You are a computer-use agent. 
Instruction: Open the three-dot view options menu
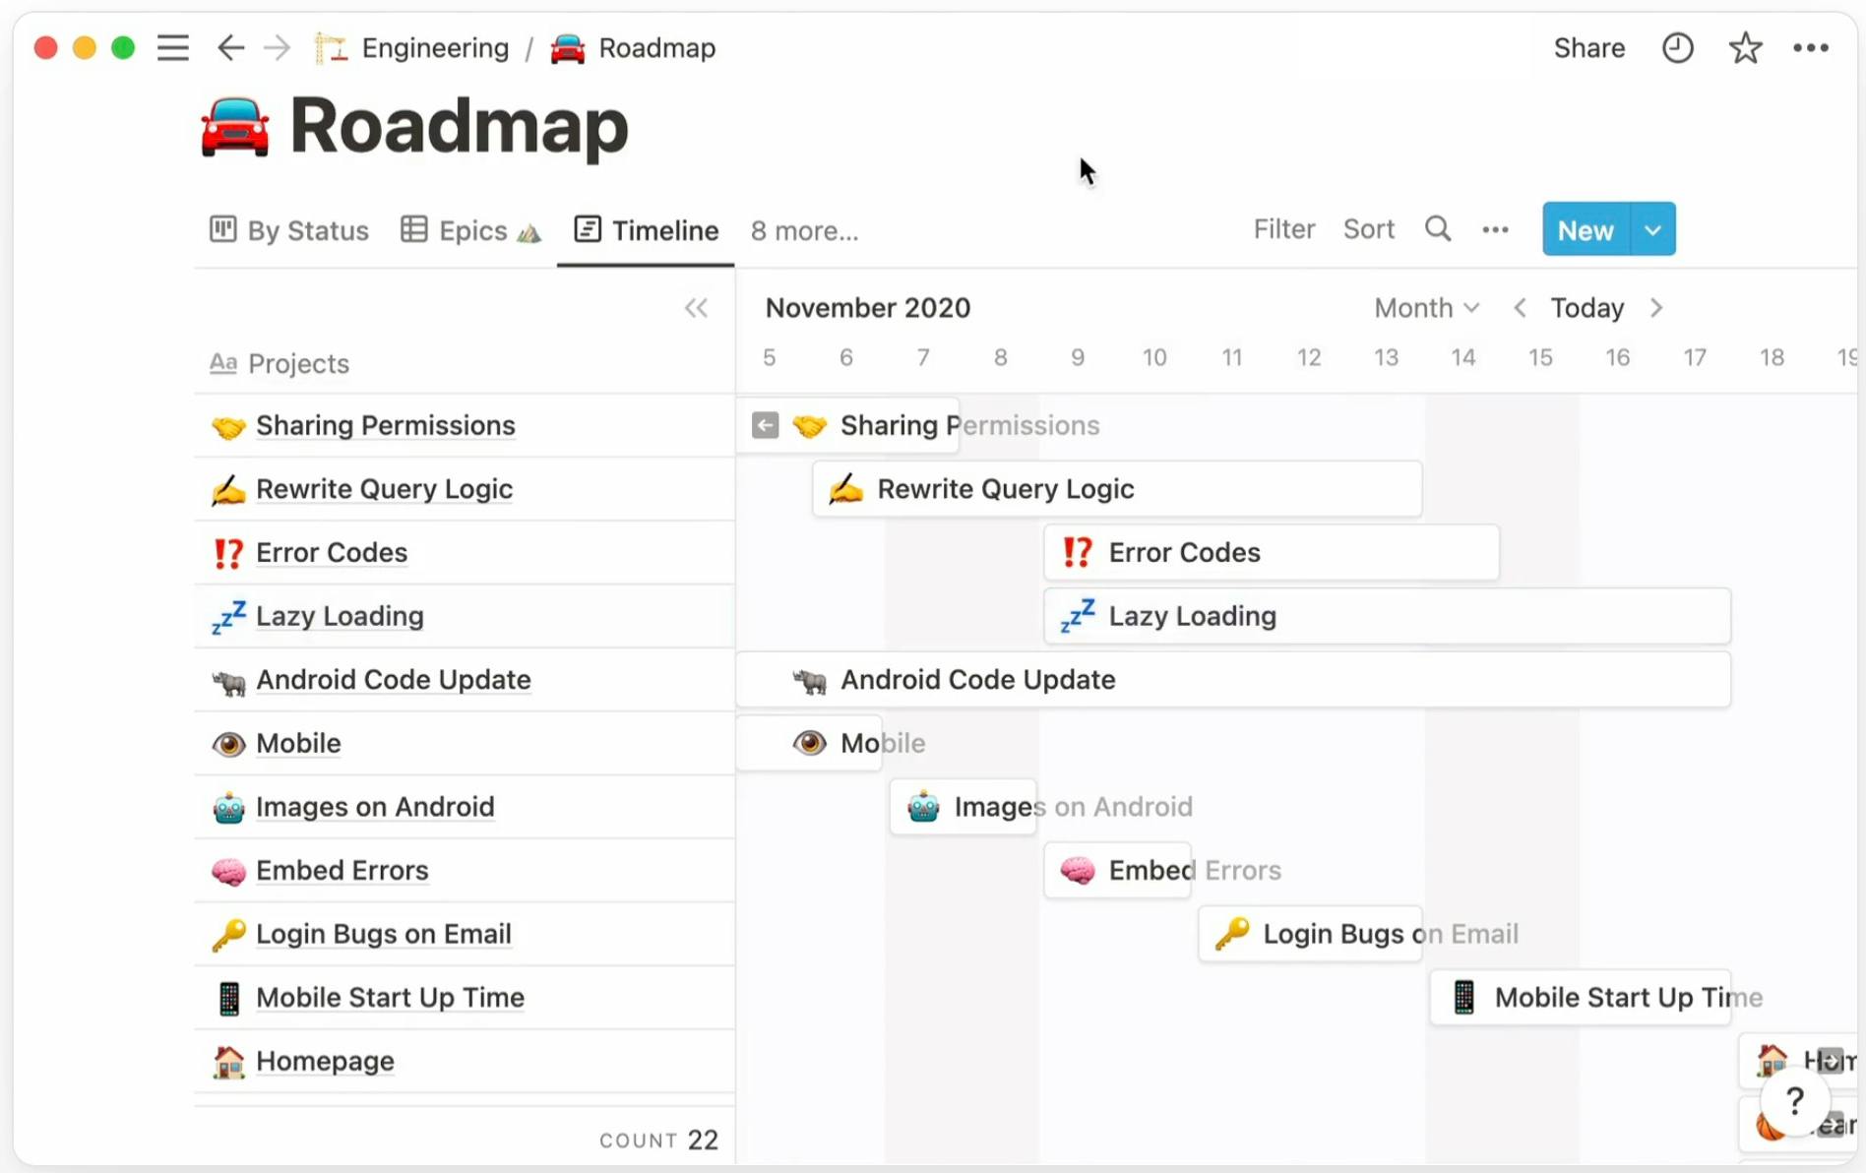(1494, 229)
